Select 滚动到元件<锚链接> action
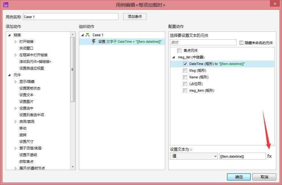282x185 pixels. (35, 62)
